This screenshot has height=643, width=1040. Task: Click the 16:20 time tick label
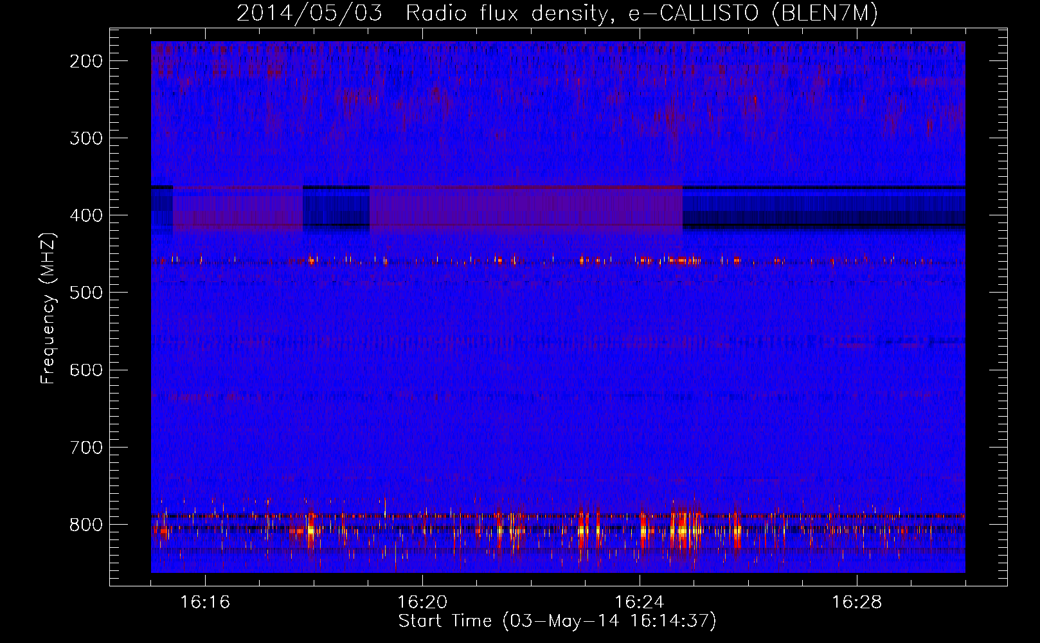[x=422, y=602]
